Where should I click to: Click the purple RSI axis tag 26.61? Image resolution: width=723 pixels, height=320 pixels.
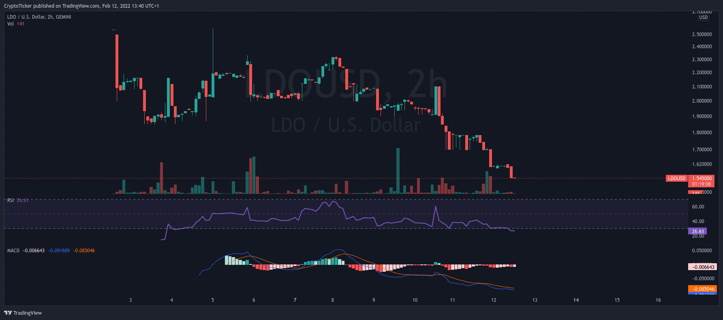[697, 231]
